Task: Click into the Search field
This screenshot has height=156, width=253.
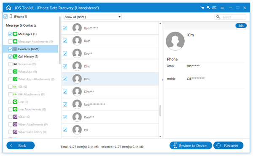Action: pyautogui.click(x=230, y=17)
